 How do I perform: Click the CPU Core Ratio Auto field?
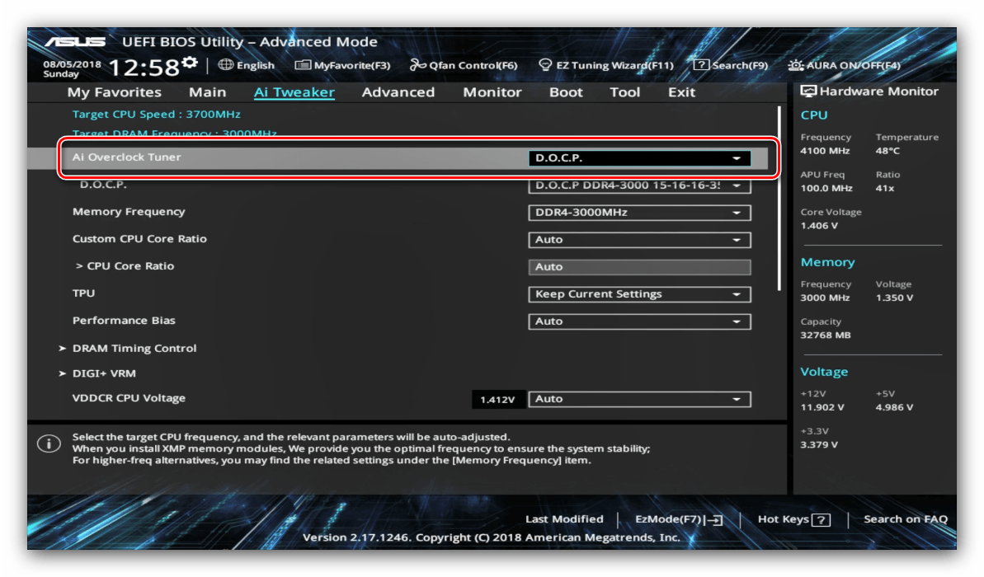coord(639,267)
